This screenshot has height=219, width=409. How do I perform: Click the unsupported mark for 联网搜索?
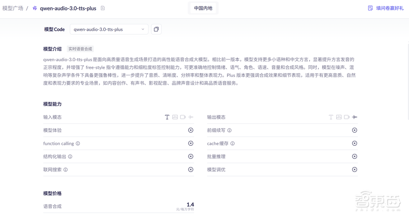click(x=191, y=169)
